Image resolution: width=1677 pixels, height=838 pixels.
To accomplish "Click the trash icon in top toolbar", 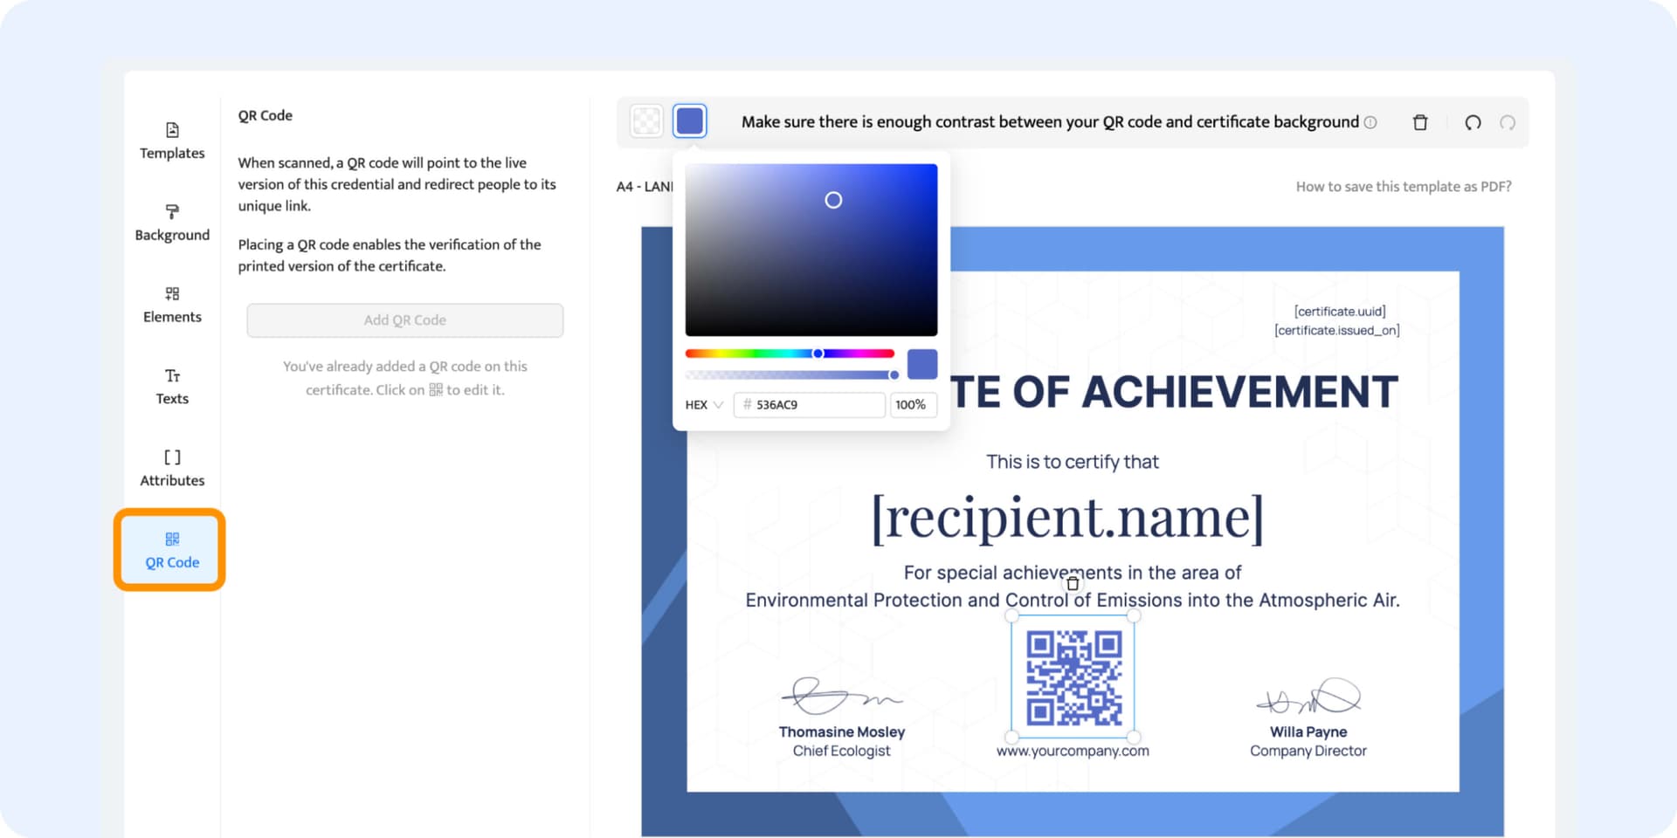I will pyautogui.click(x=1420, y=122).
